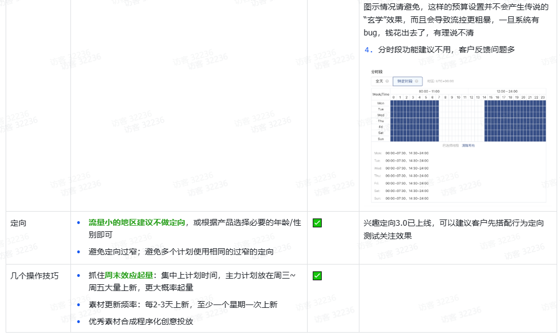Click the bullet icon before 流量小的地区建议不做定向

[80, 223]
